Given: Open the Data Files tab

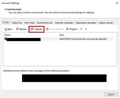Looking at the screenshot, I should 17,23.
